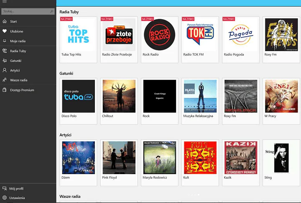
Task: Click the Gatunki section heading
Action: (66, 73)
